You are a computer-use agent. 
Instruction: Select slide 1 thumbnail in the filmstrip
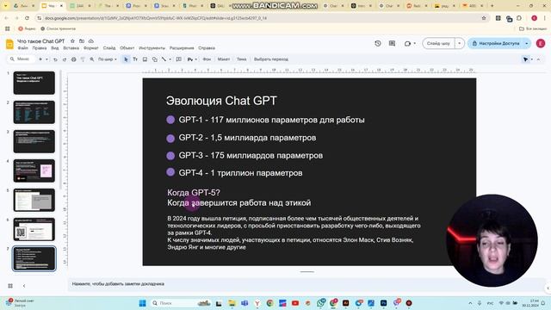[x=34, y=83]
